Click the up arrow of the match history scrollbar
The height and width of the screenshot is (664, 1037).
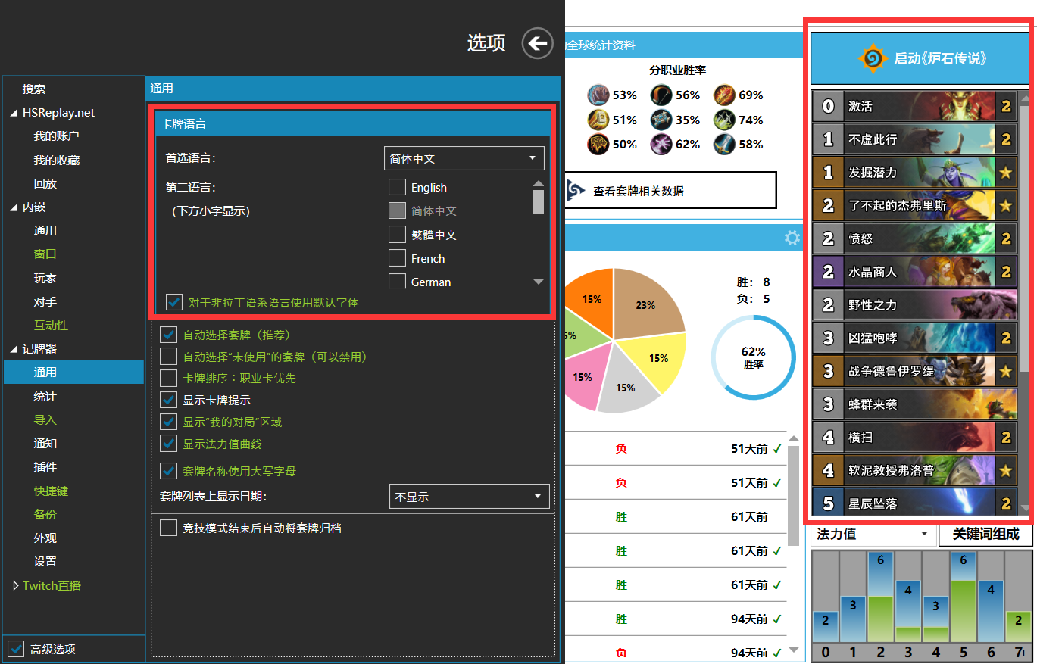pos(793,439)
